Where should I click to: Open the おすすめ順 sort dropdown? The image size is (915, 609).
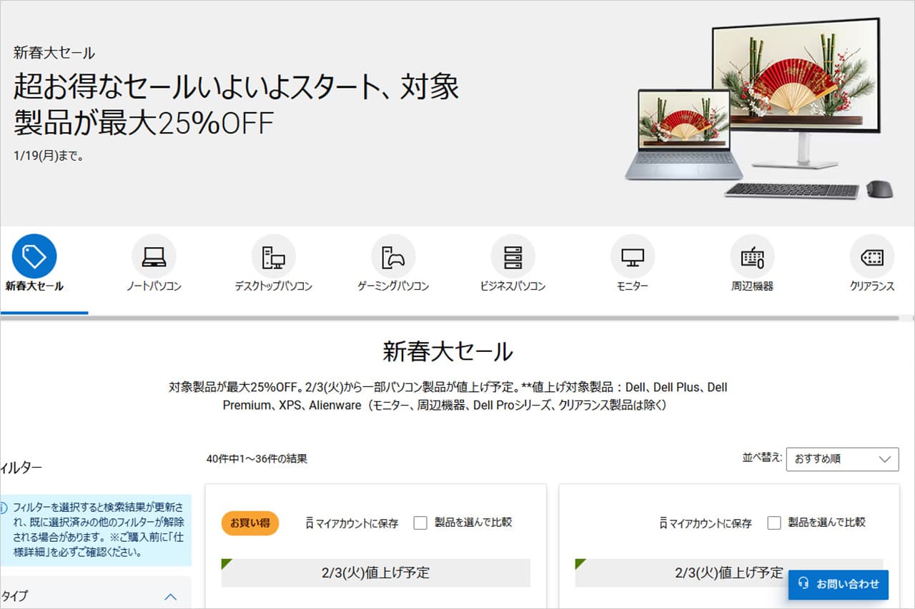tap(842, 459)
